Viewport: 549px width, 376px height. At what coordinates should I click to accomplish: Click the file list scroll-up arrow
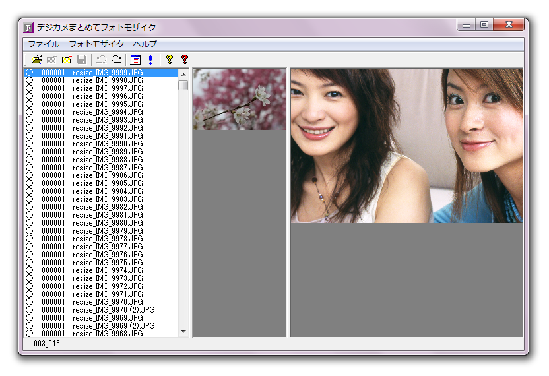point(183,73)
